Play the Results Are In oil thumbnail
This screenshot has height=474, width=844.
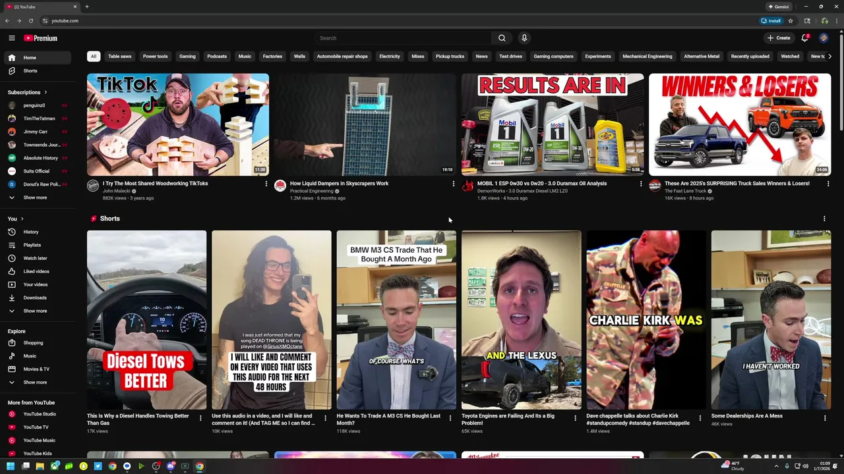point(553,124)
